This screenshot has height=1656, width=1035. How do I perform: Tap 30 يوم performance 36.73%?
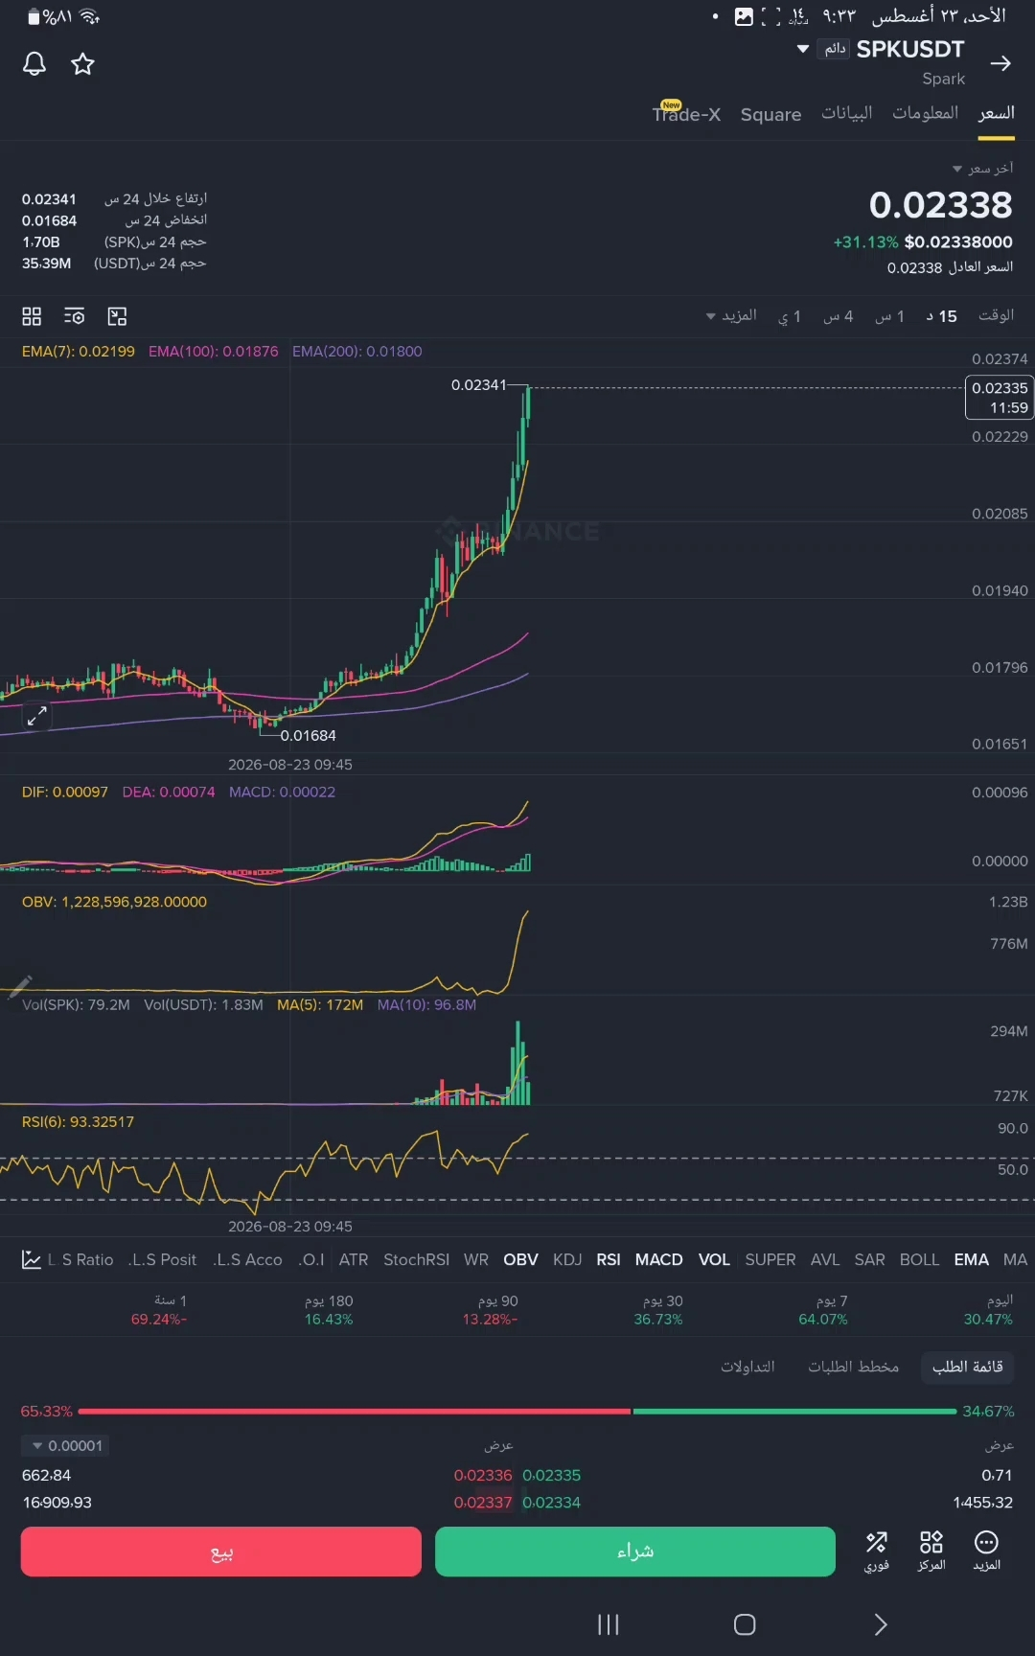coord(658,1310)
